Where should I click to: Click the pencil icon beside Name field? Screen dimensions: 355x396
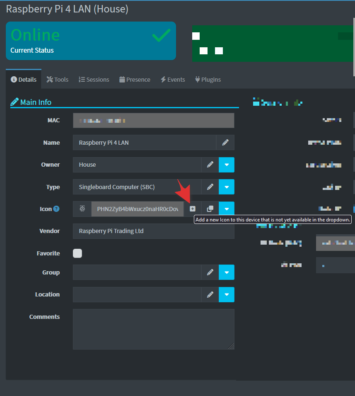[x=225, y=142]
